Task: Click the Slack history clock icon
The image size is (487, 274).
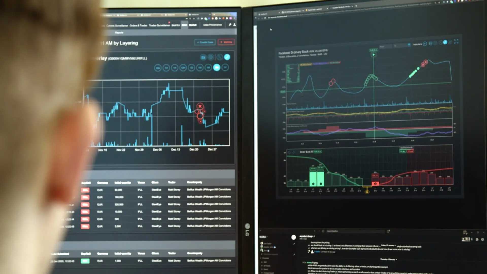Action: [x=323, y=231]
